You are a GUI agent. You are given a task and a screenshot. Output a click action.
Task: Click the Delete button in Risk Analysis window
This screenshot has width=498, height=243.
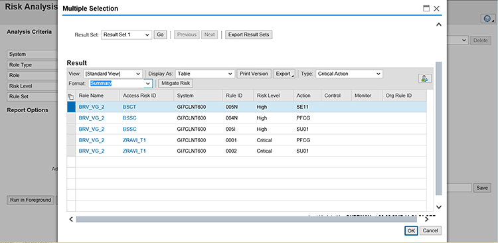(x=480, y=40)
